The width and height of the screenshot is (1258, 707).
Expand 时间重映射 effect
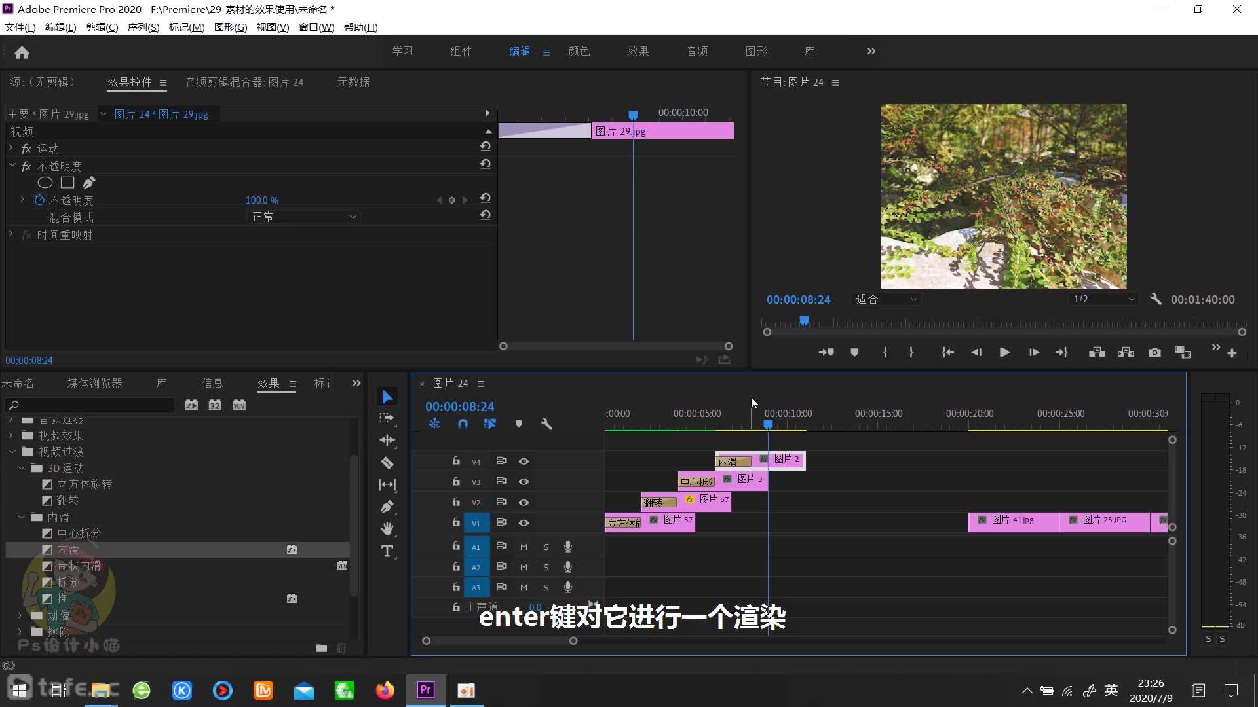coord(10,234)
